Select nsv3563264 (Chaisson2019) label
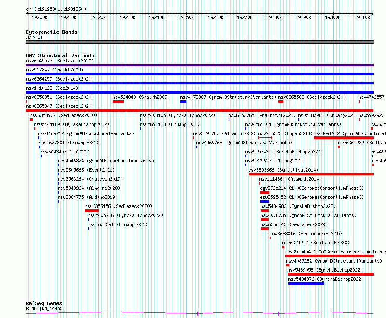The image size is (386, 318). 90,179
